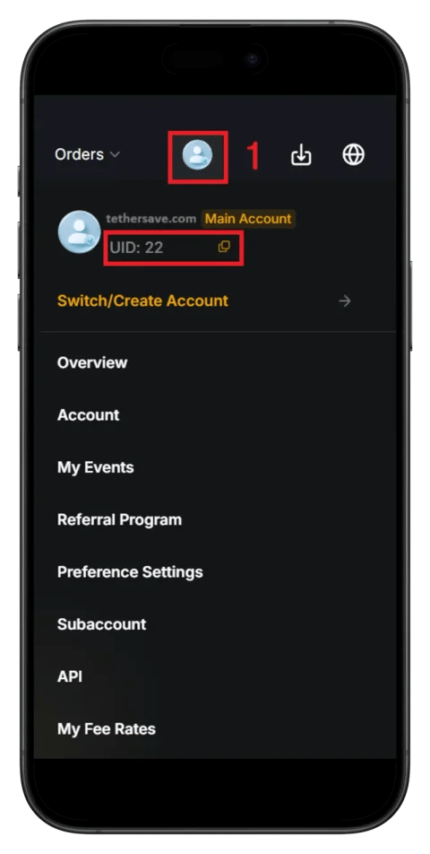Open Referral Program
The image size is (430, 854).
point(120,519)
